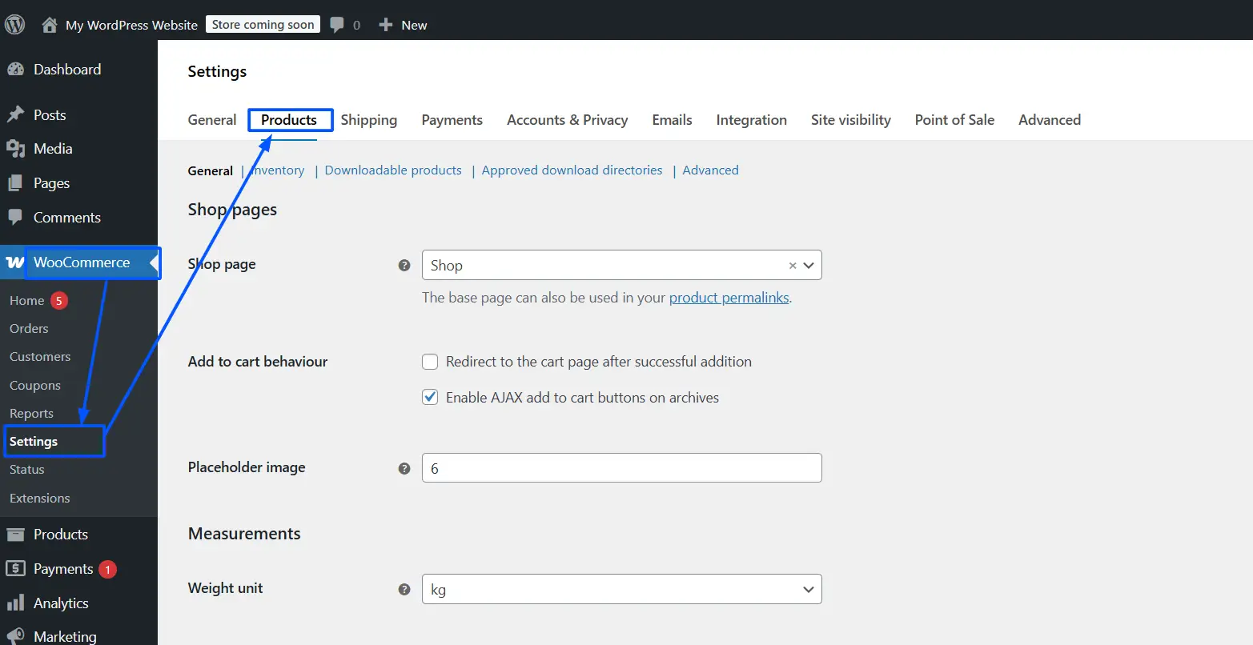The width and height of the screenshot is (1253, 645).
Task: Click the Pages icon in sidebar
Action: coord(15,183)
